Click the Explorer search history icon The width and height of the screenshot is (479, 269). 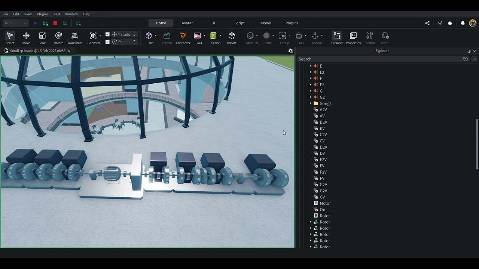tap(466, 59)
